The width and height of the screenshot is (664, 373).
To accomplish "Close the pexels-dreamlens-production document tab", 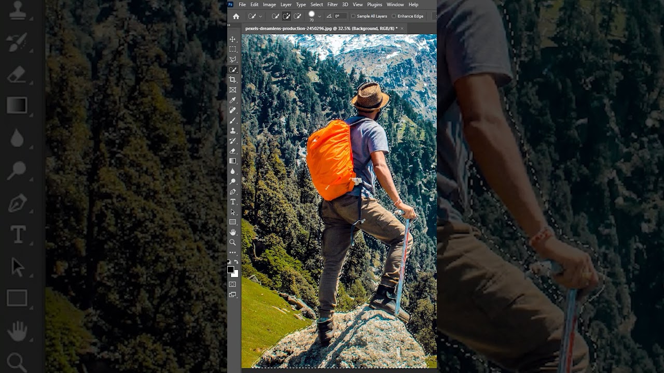I will (402, 28).
